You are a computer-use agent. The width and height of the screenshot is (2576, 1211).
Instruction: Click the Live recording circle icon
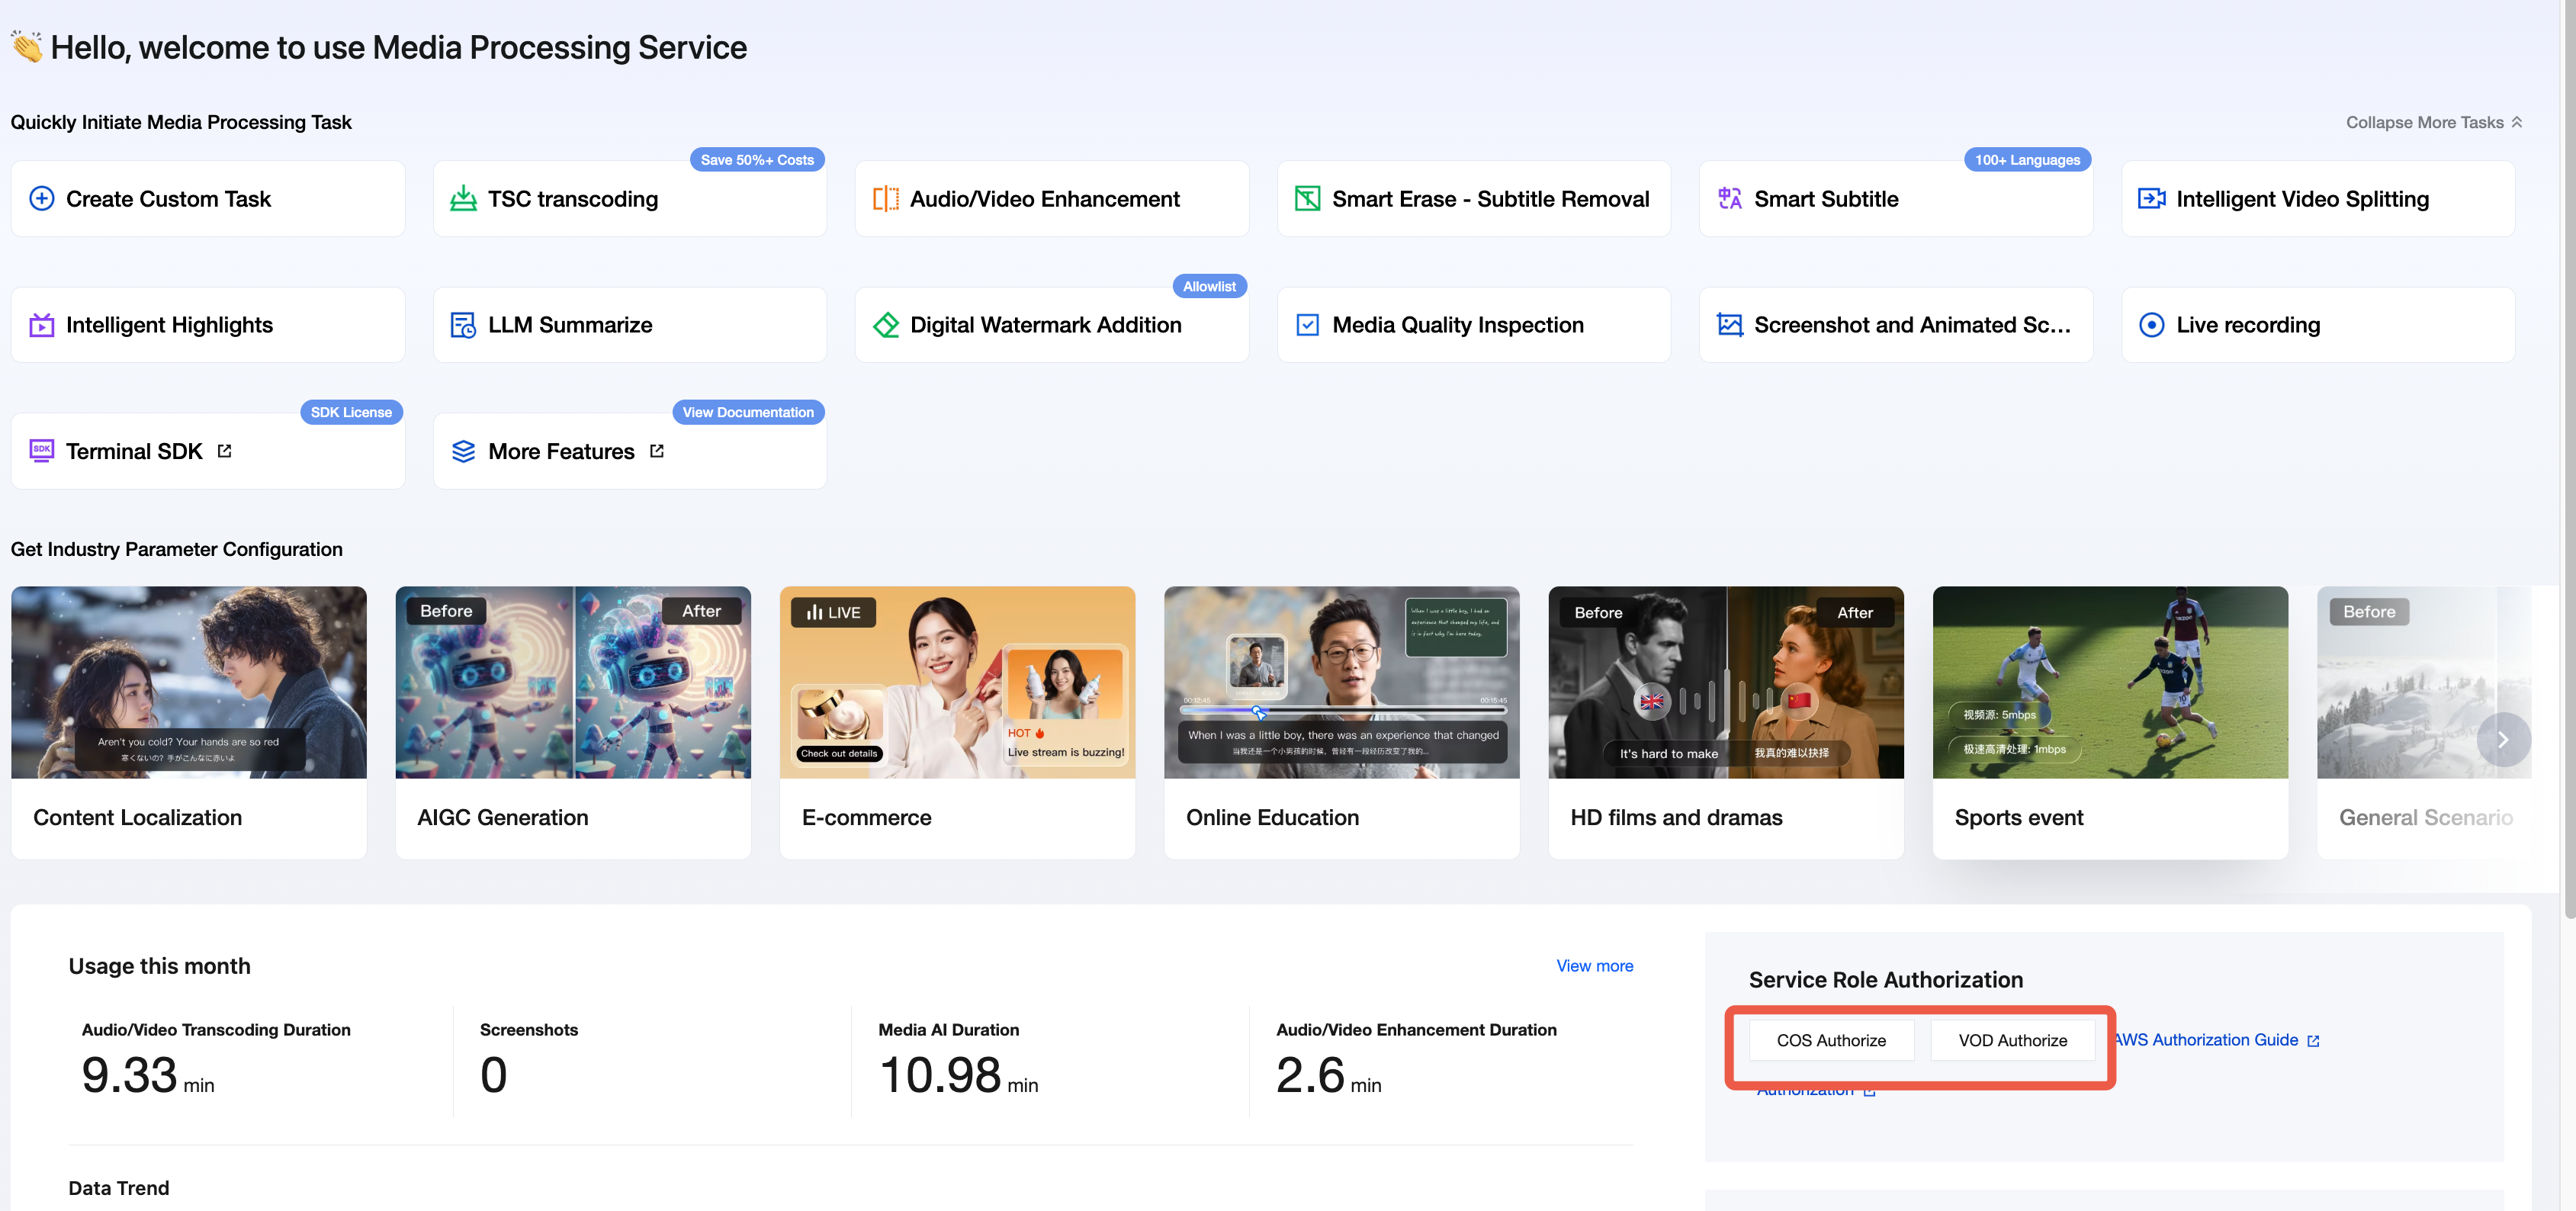pos(2151,325)
